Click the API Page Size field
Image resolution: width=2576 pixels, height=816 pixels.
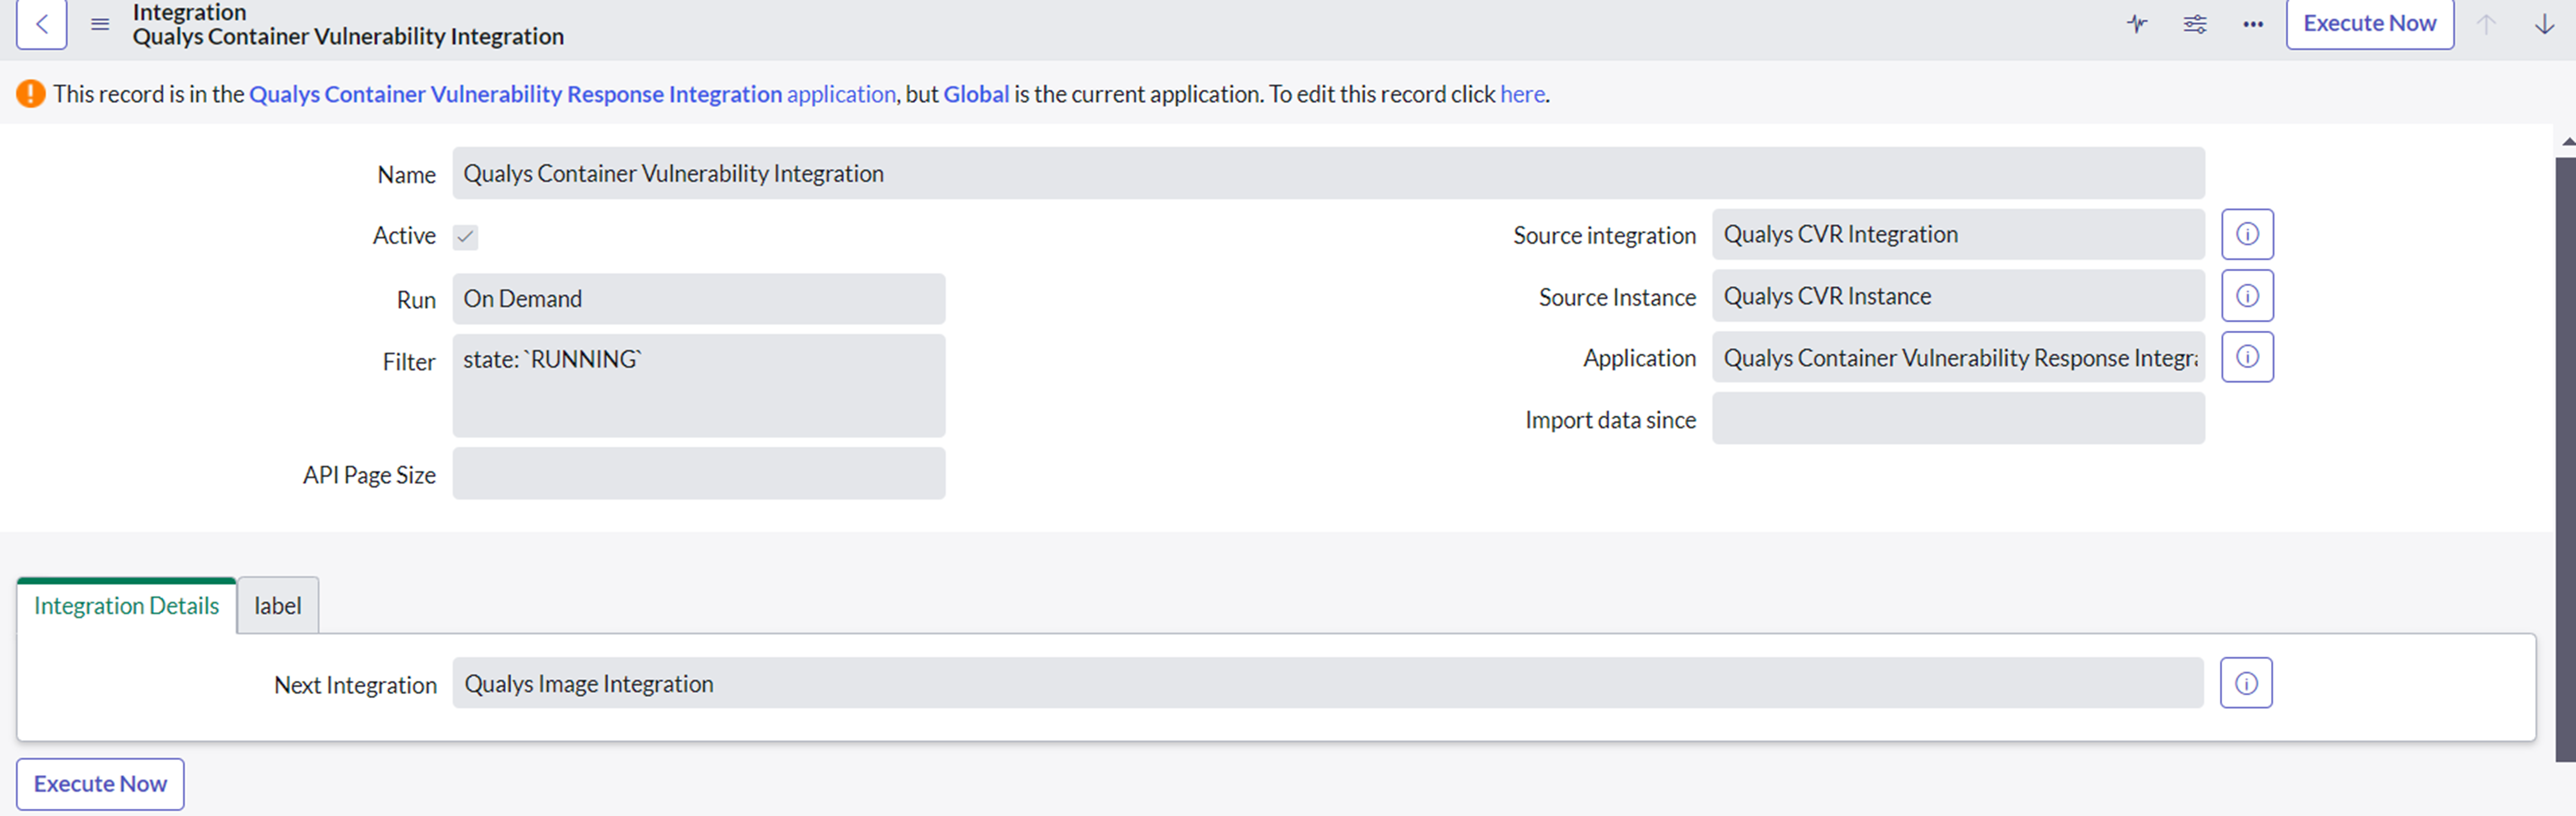698,473
